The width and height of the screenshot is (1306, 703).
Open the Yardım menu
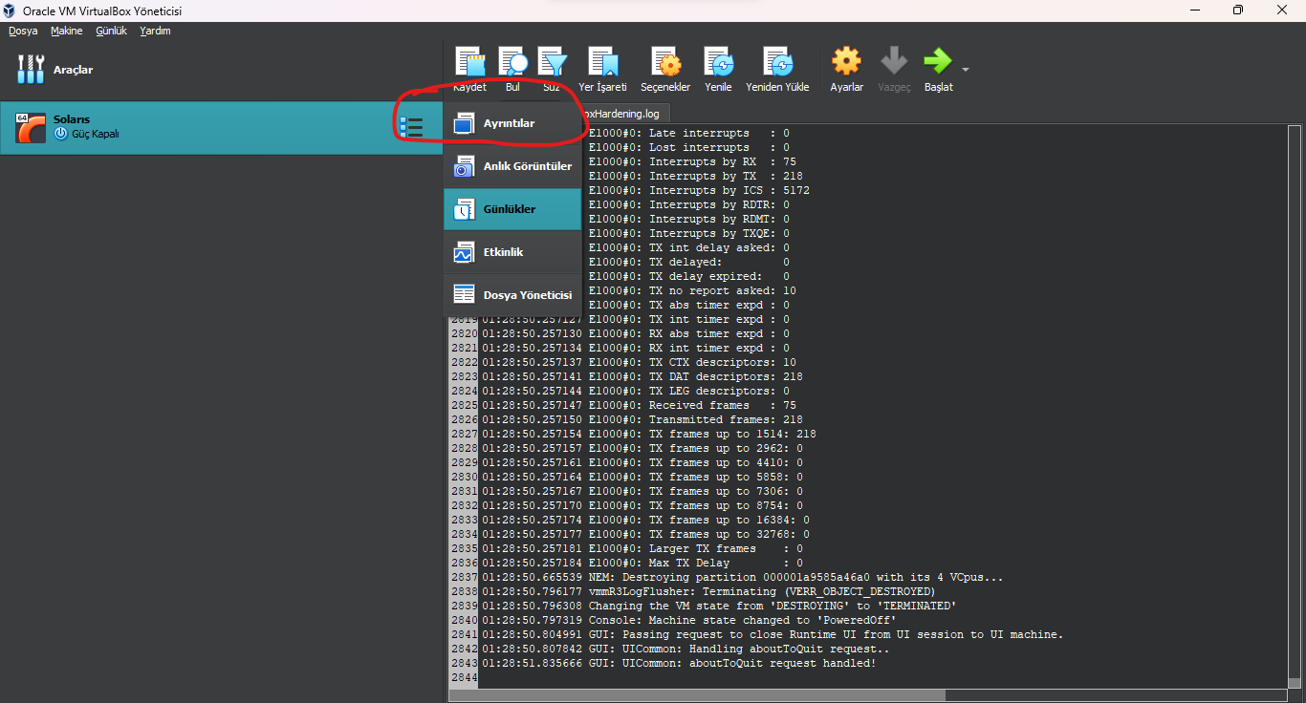tap(155, 31)
